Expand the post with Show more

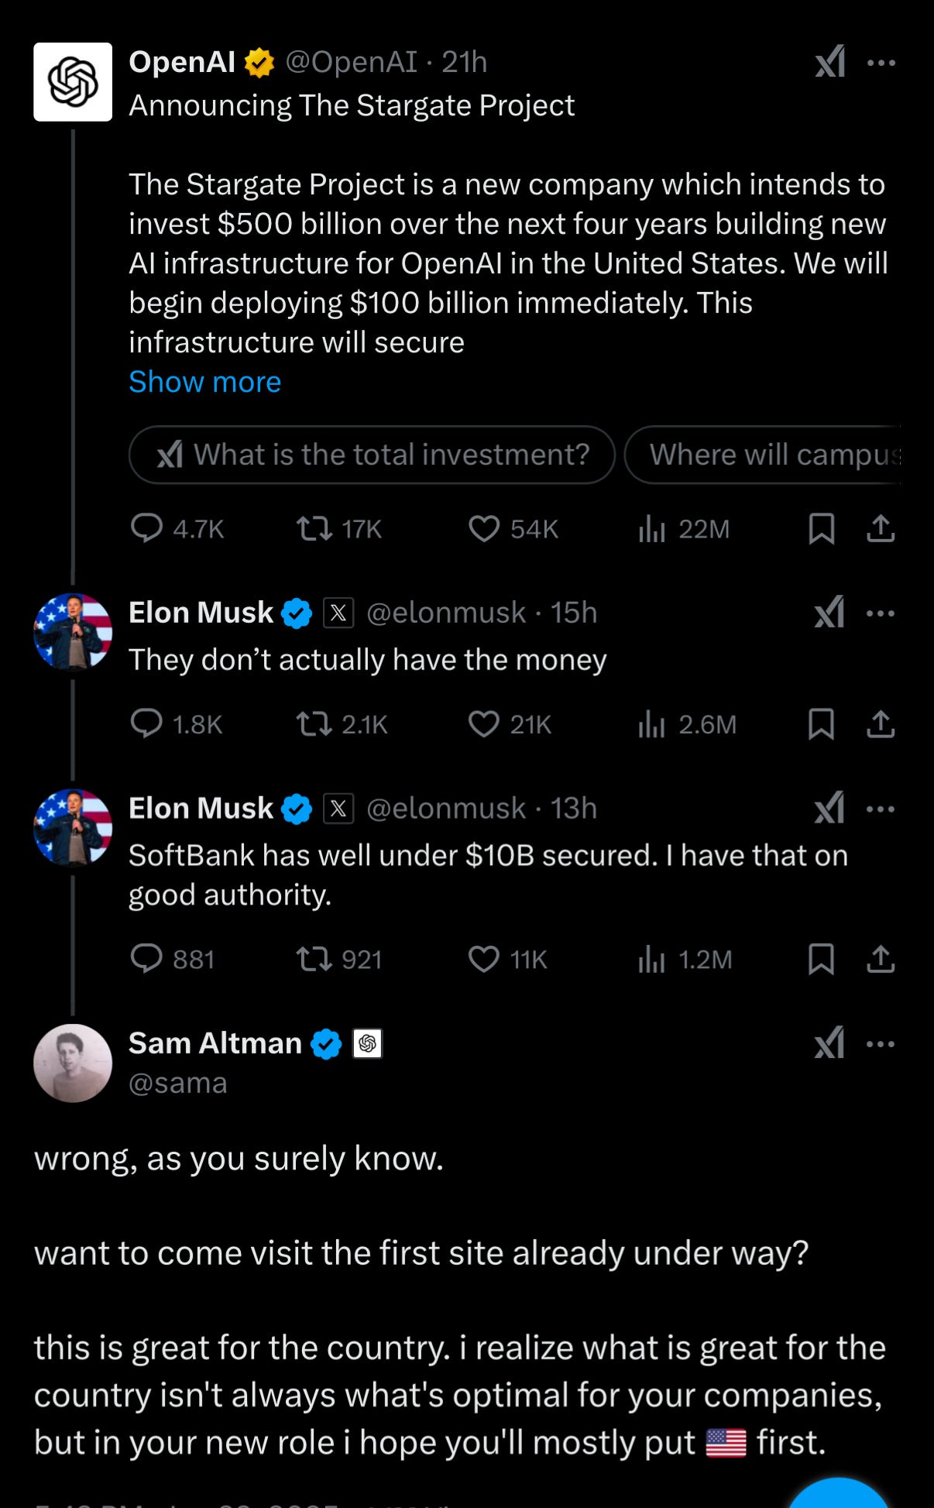point(204,382)
